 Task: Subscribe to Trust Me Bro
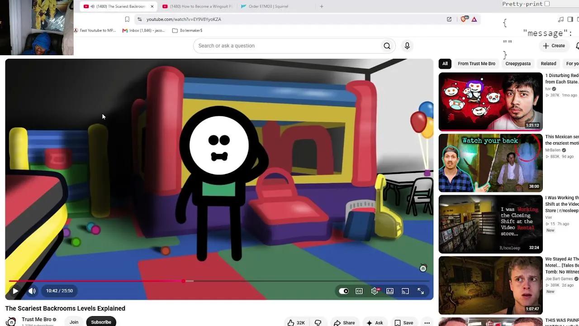coord(101,322)
